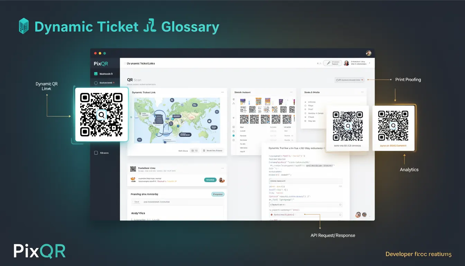The image size is (465, 266).
Task: Open the first sidebar item with green icon
Action: [103, 74]
